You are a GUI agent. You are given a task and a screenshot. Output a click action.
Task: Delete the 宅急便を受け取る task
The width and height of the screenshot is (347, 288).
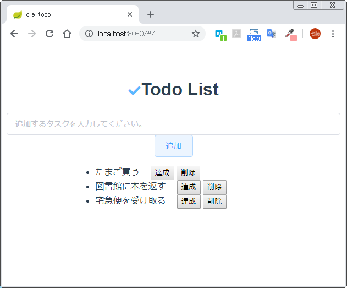click(x=214, y=202)
